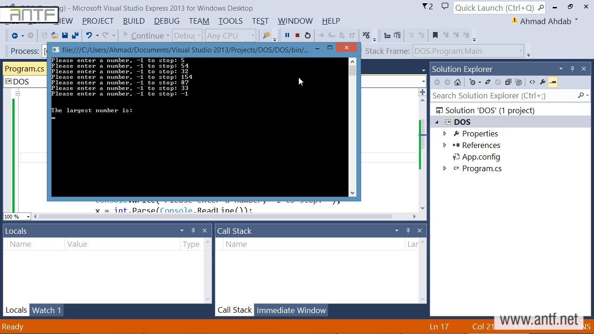Toggle Preview Selected Items button
Viewport: 594px width, 334px height.
(552, 82)
